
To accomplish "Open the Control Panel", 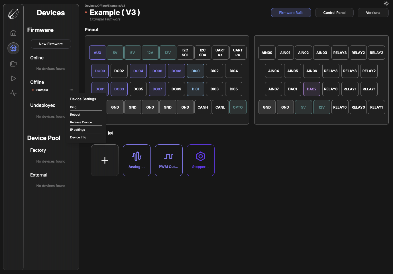I will [x=334, y=13].
